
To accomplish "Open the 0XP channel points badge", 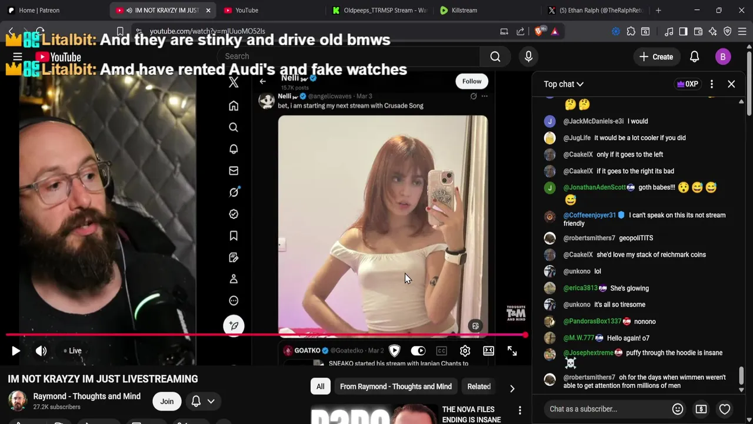I will (x=688, y=84).
